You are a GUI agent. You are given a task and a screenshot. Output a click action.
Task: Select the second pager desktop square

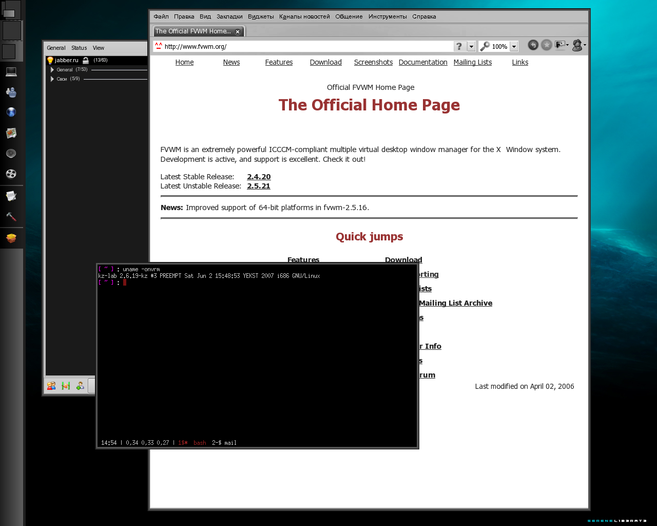coord(12,31)
